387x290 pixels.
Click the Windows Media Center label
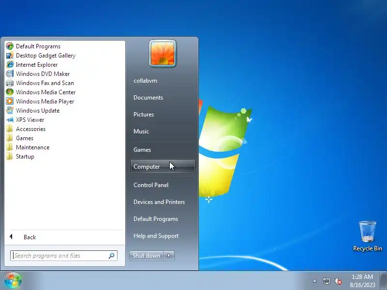45,92
